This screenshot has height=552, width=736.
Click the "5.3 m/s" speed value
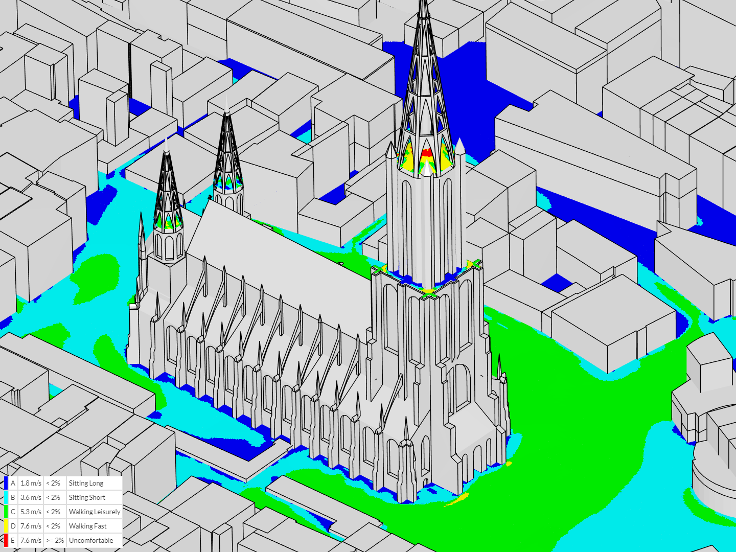pyautogui.click(x=31, y=512)
